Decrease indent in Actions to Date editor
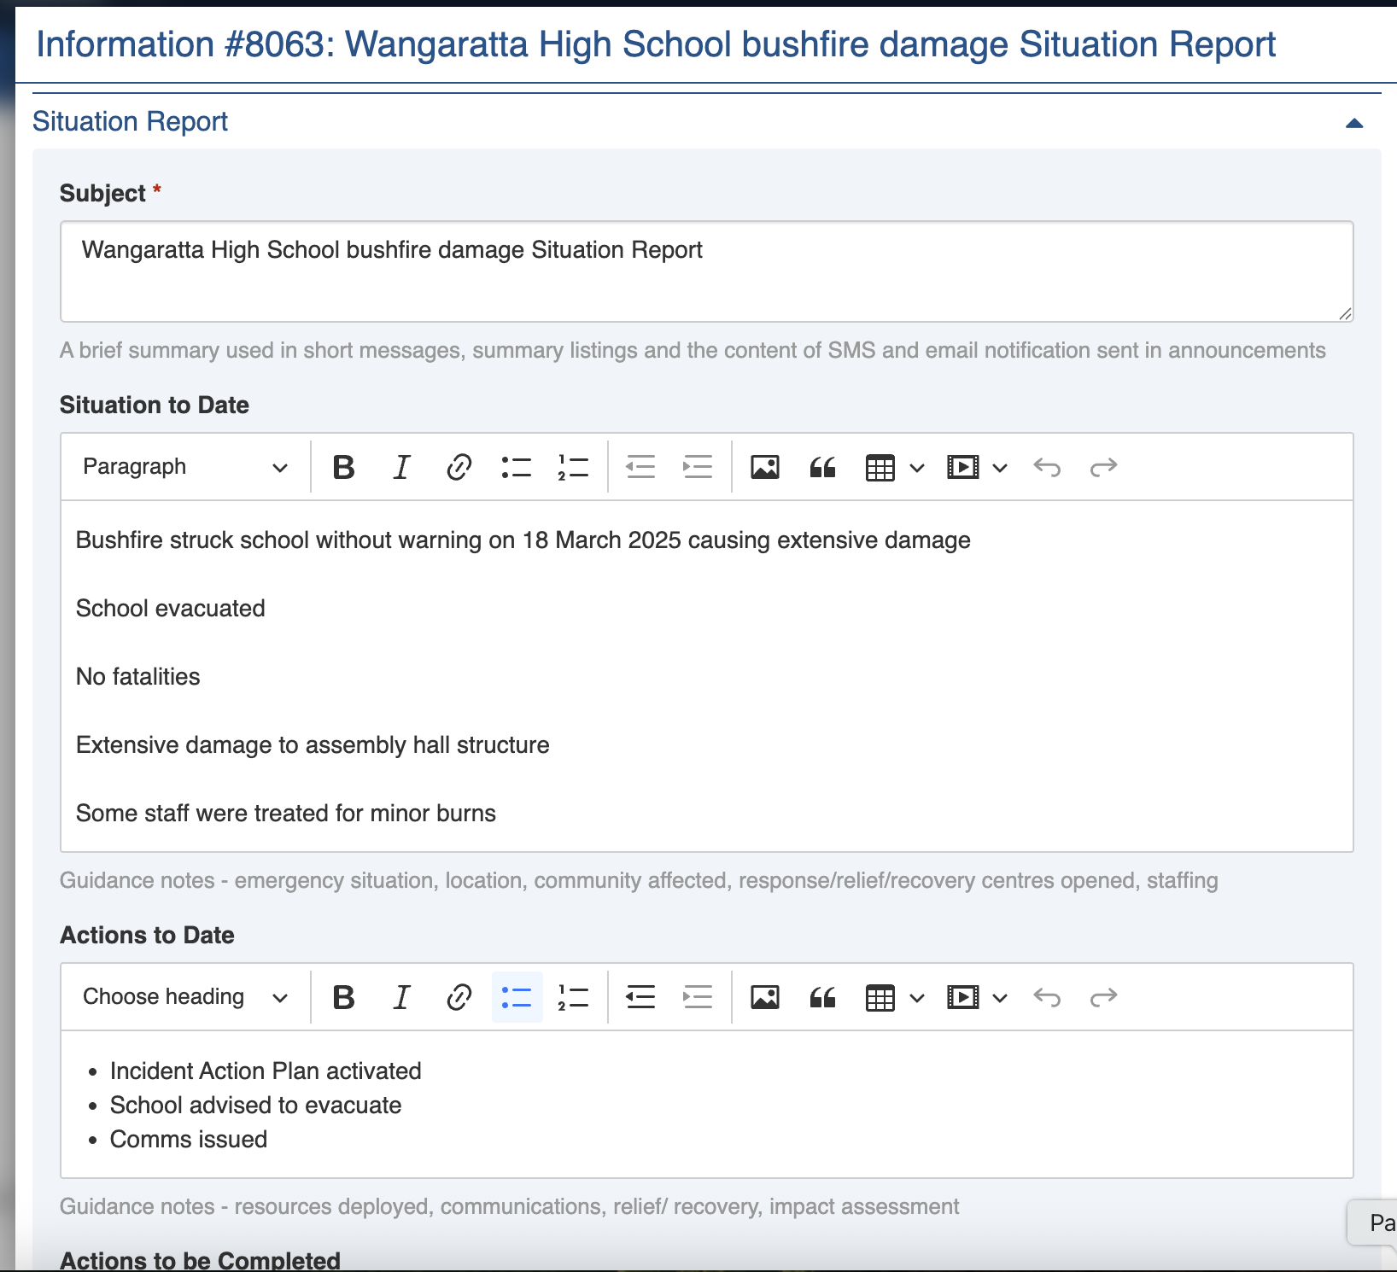Viewport: 1397px width, 1272px height. 640,997
